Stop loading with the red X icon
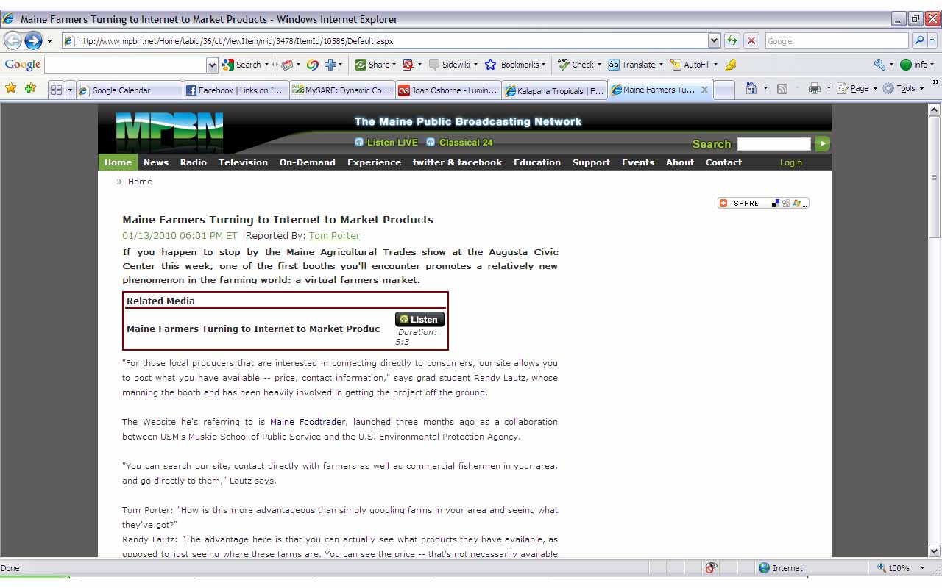Image resolution: width=942 pixels, height=588 pixels. [x=751, y=41]
